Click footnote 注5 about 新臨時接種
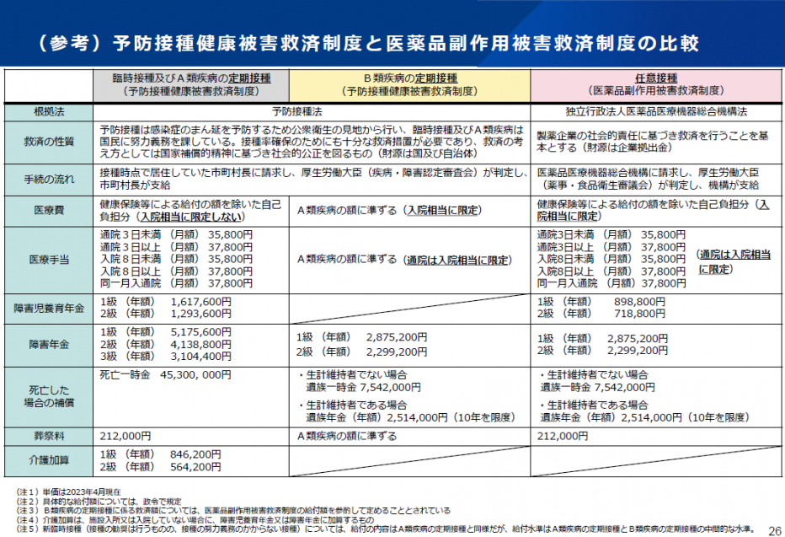This screenshot has width=785, height=537. pyautogui.click(x=386, y=529)
